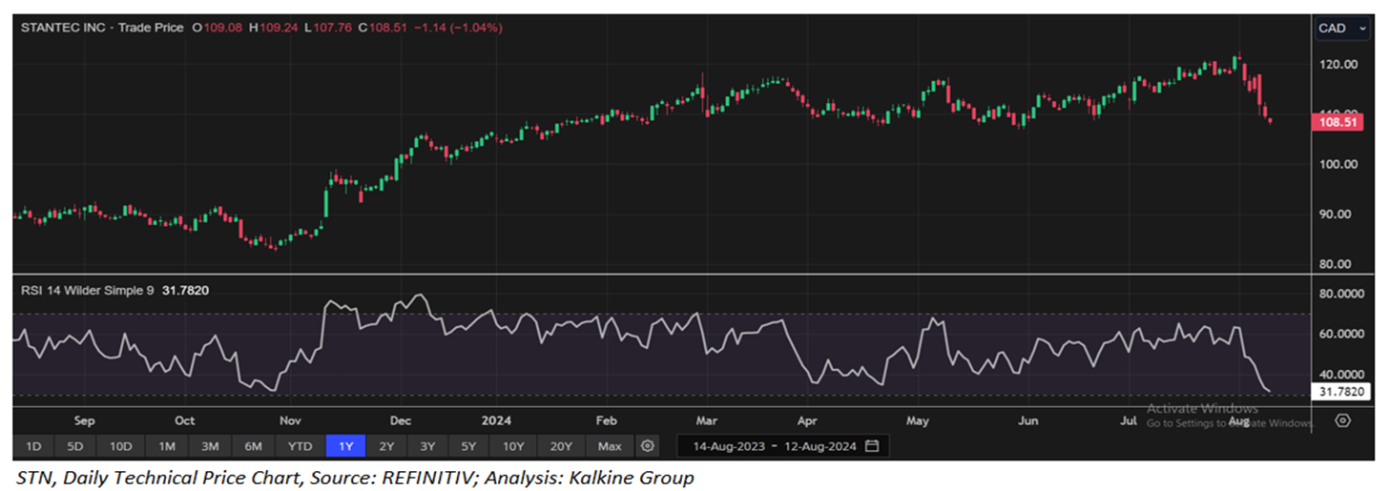The image size is (1390, 491).
Task: Click the 120.00 price axis label
Action: (1338, 64)
